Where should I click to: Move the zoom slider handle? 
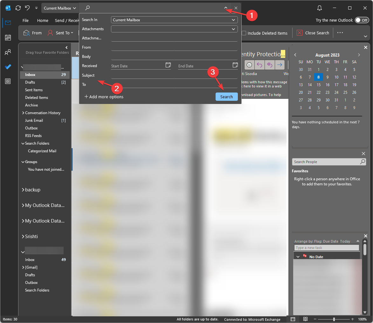click(x=334, y=319)
